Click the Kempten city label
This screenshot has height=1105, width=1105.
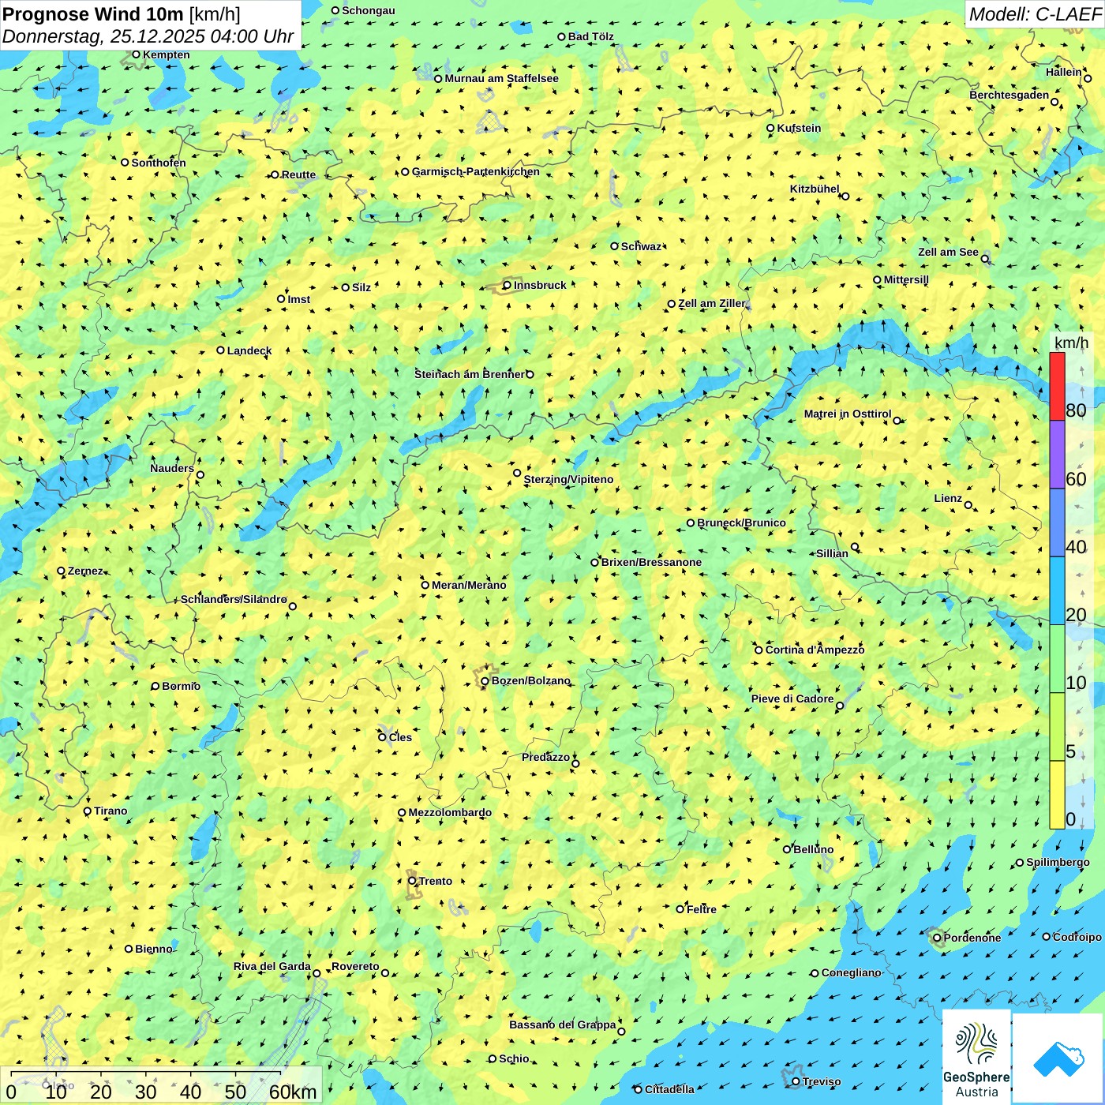pyautogui.click(x=167, y=54)
